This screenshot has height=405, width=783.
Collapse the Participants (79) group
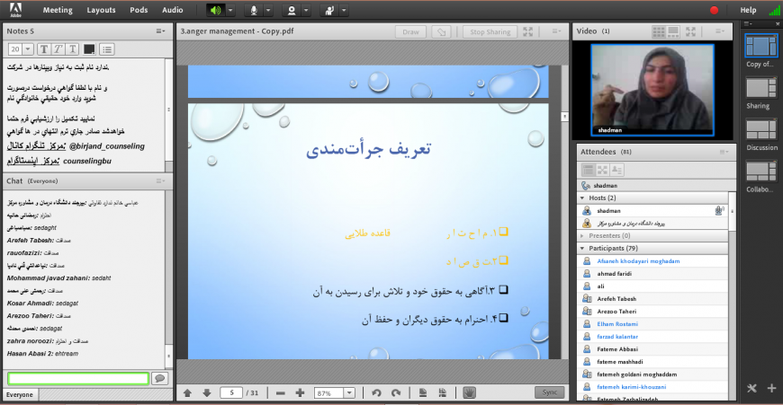coord(582,248)
